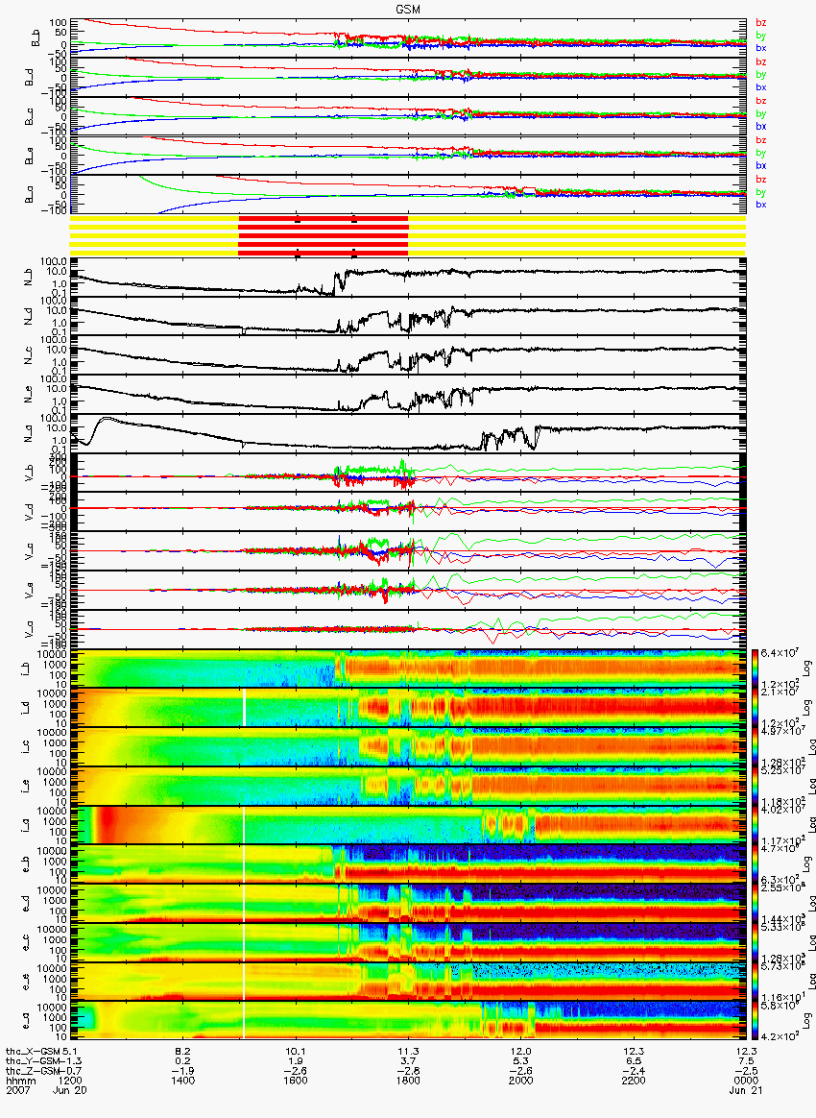This screenshot has width=816, height=1118.
Task: Select the e_d electron spectrogram label
Action: click(x=26, y=904)
